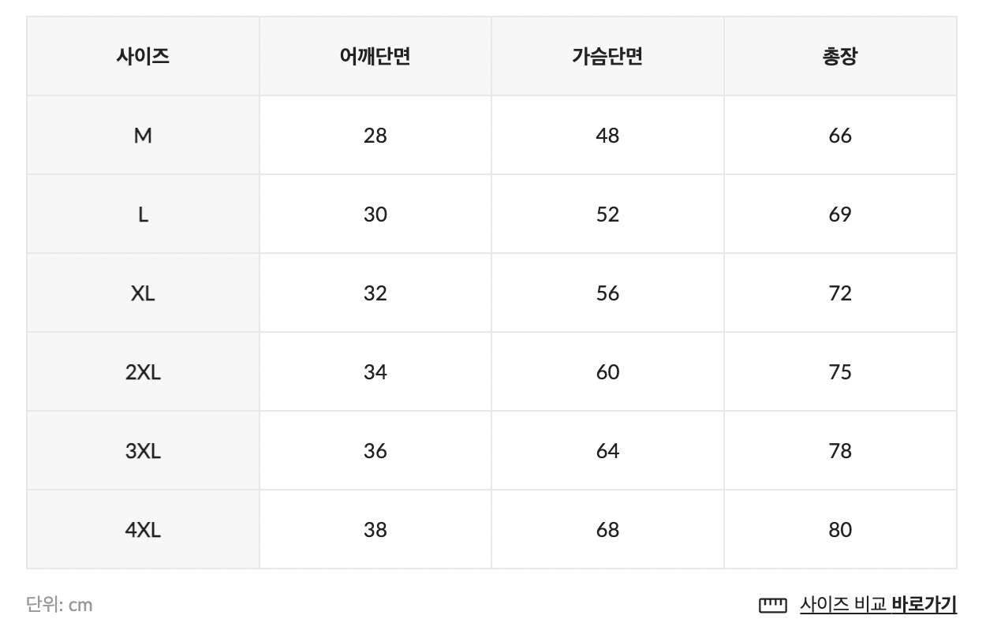
Task: Select the L size row label
Action: pos(143,214)
